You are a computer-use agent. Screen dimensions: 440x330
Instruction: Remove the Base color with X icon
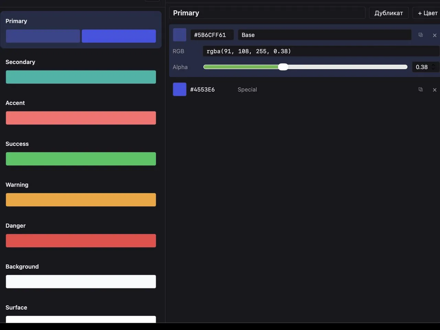(434, 35)
